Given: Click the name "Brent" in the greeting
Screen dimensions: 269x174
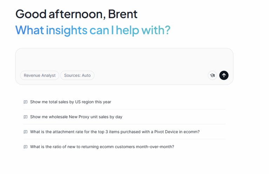Looking at the screenshot, I should (123, 14).
